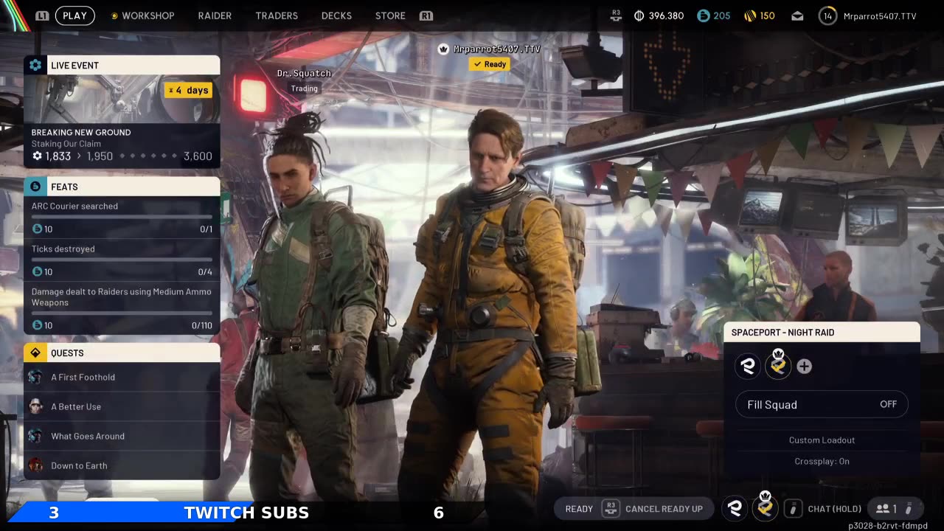The image size is (944, 531).
Task: Click the crown icon beside Mrparrot5407.TTV nameplate
Action: tap(443, 49)
